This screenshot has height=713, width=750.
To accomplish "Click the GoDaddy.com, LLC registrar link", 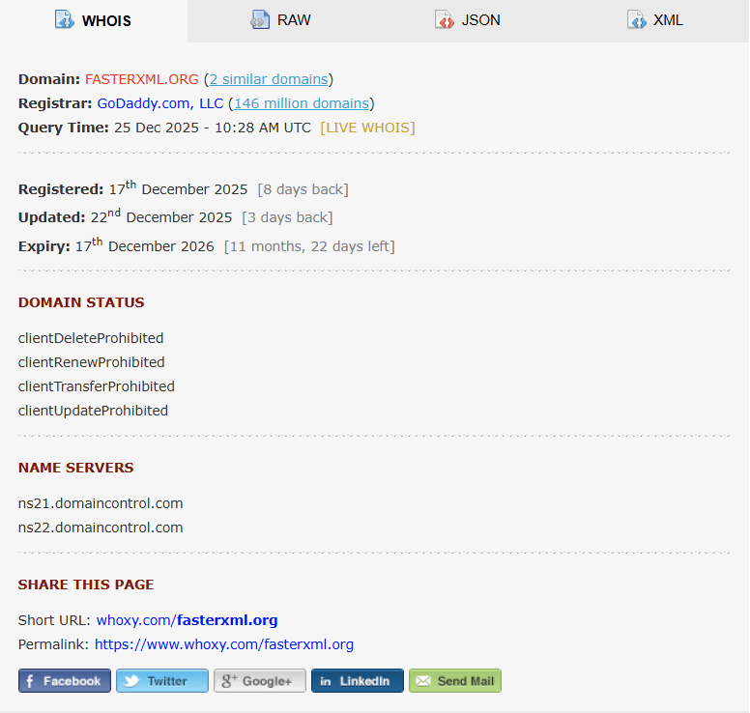I will 160,103.
